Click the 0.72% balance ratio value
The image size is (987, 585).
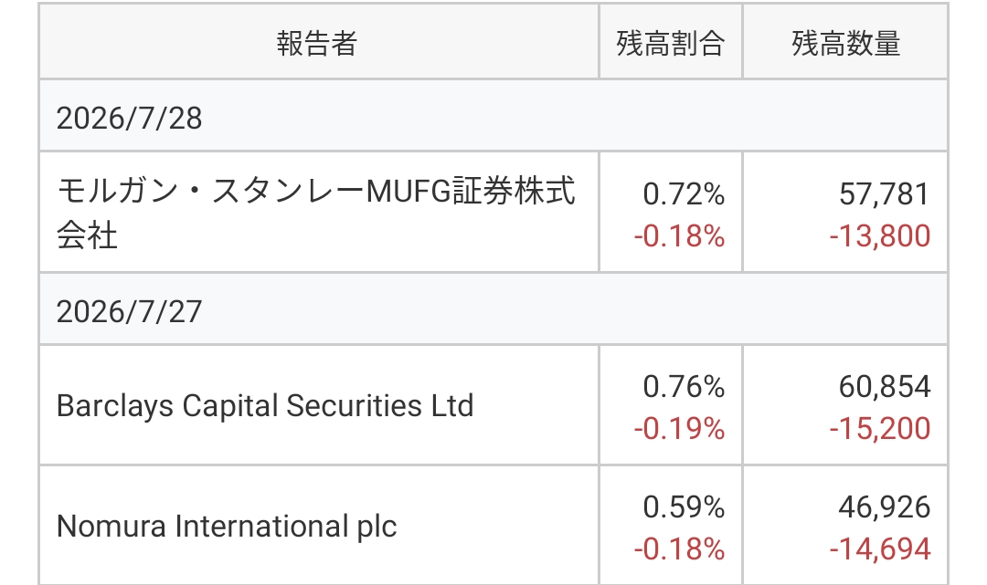click(684, 193)
